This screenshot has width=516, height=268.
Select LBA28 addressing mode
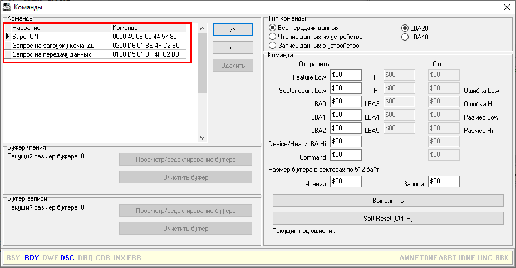point(405,28)
